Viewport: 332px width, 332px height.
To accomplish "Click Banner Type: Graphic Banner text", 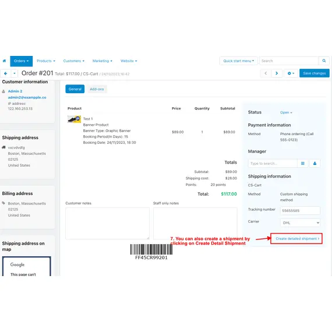I will point(107,131).
